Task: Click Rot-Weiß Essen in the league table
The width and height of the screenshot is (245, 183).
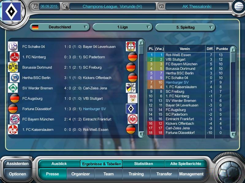Action: tap(178, 55)
